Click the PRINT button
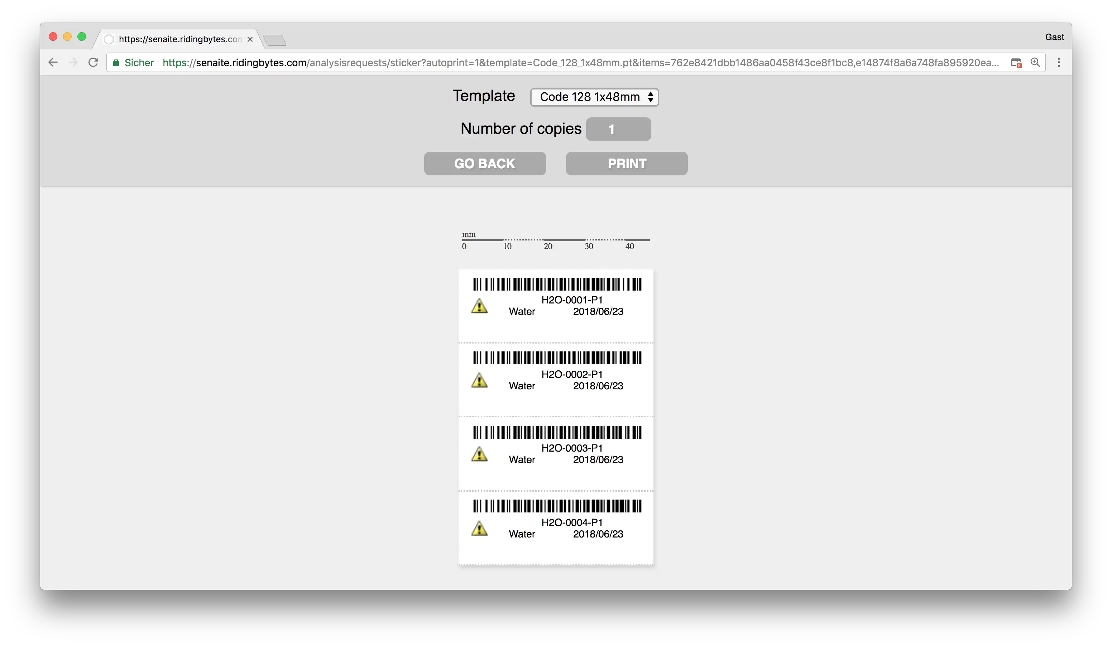 click(627, 163)
